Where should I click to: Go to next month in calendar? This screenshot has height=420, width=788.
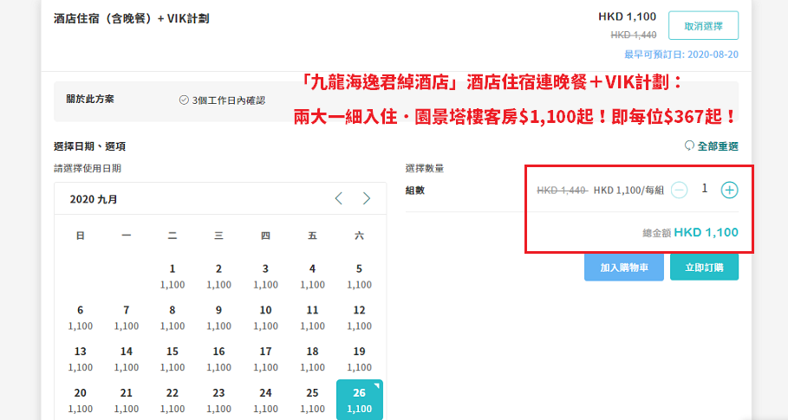(x=367, y=198)
